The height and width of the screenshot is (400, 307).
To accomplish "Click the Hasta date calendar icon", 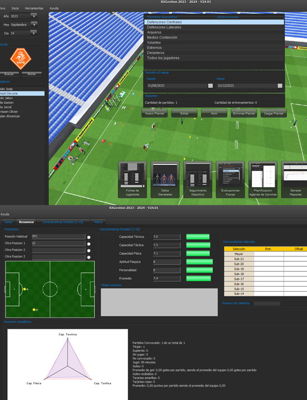I will pos(280,85).
